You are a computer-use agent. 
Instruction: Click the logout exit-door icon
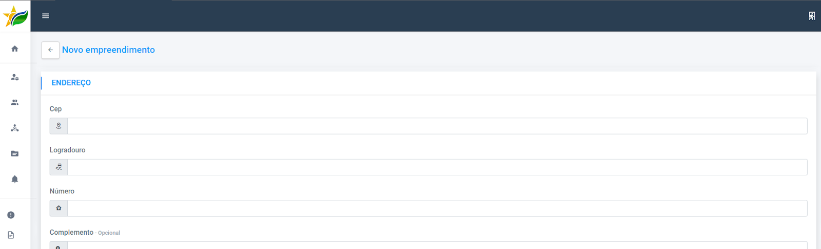[x=812, y=16]
